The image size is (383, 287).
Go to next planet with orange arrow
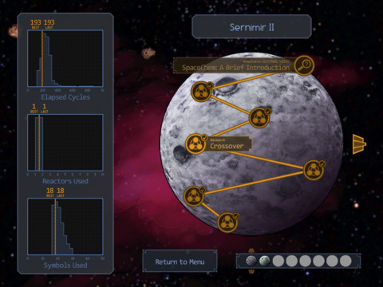359,144
